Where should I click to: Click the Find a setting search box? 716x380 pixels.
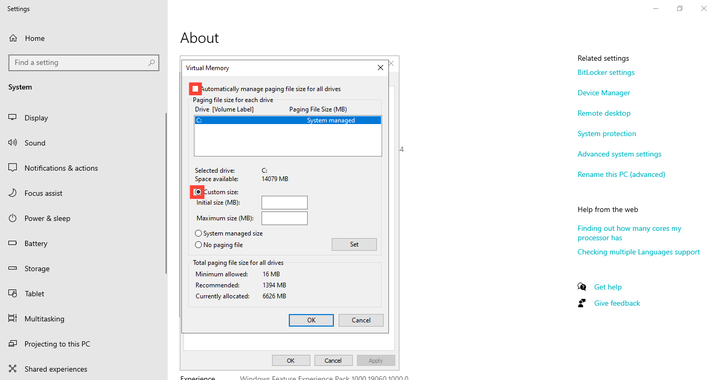pyautogui.click(x=84, y=62)
